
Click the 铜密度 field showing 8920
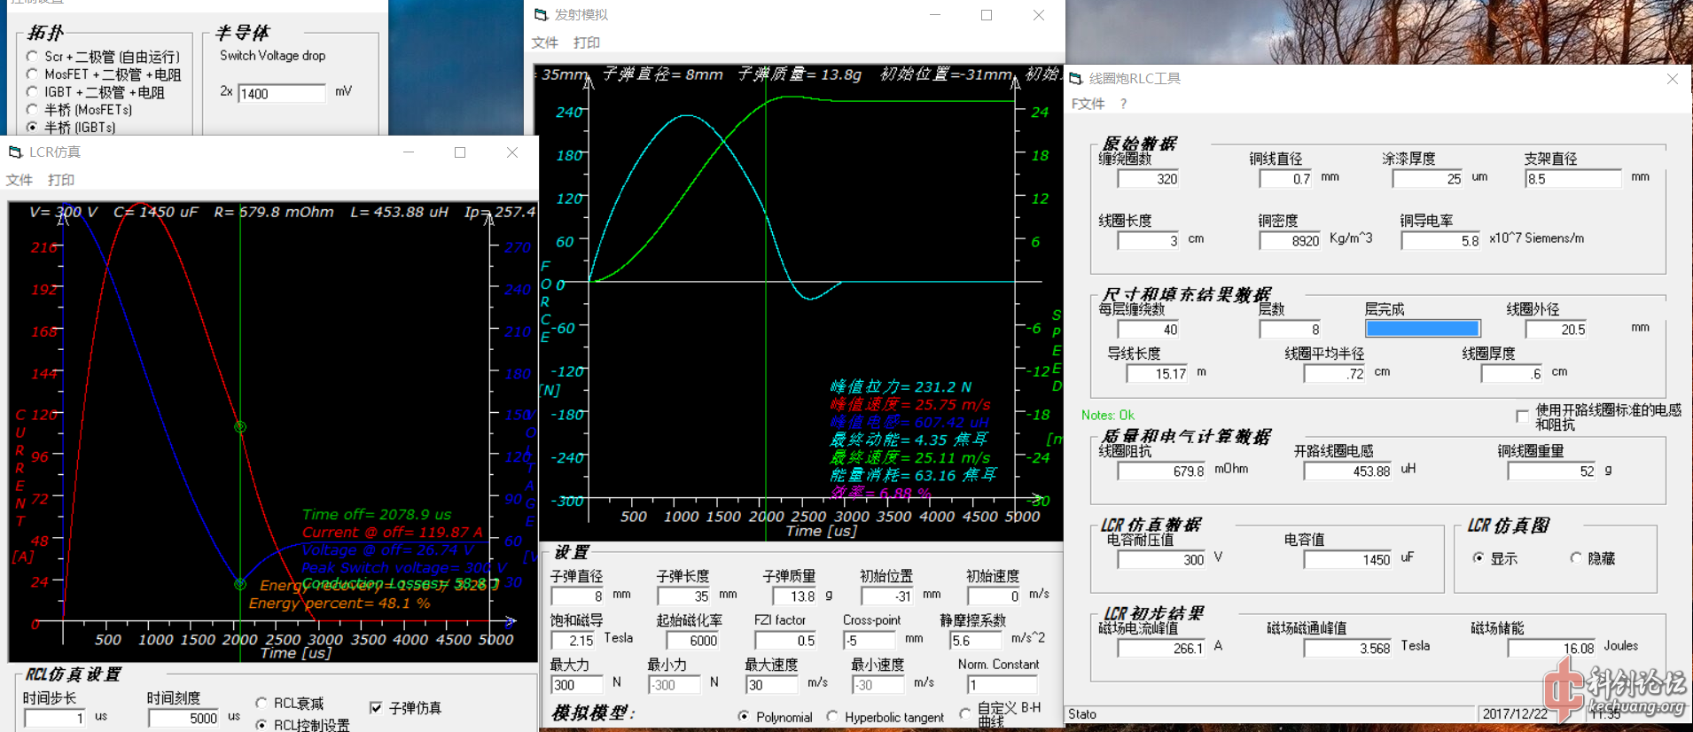[1291, 240]
